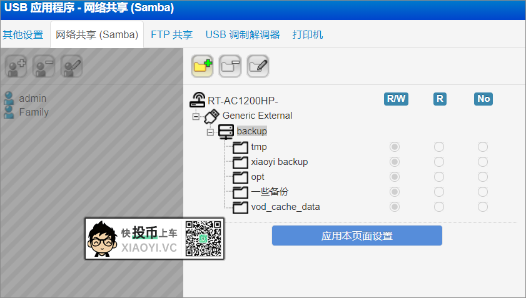Select the vod_cache_data folder name

[285, 207]
